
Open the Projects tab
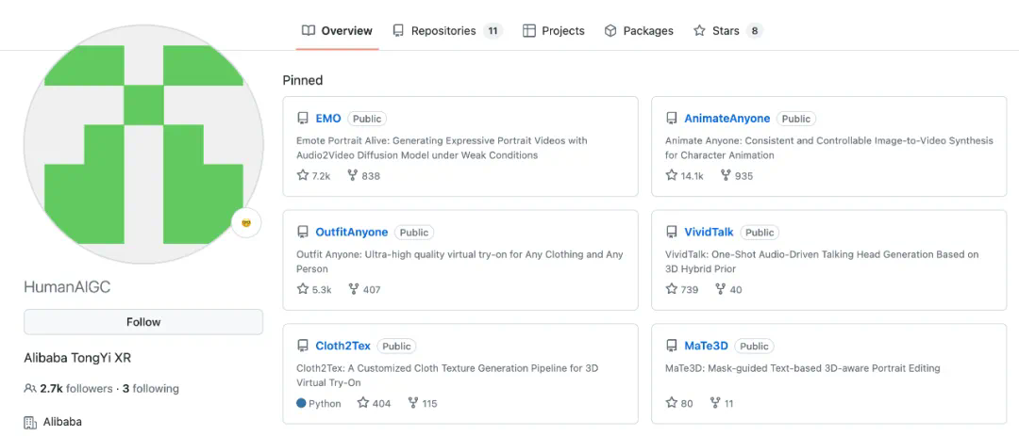pyautogui.click(x=554, y=31)
